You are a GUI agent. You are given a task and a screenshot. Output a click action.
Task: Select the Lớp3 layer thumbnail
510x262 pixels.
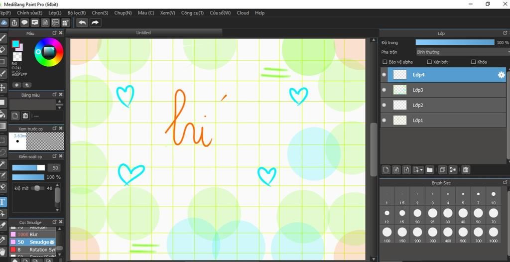400,90
